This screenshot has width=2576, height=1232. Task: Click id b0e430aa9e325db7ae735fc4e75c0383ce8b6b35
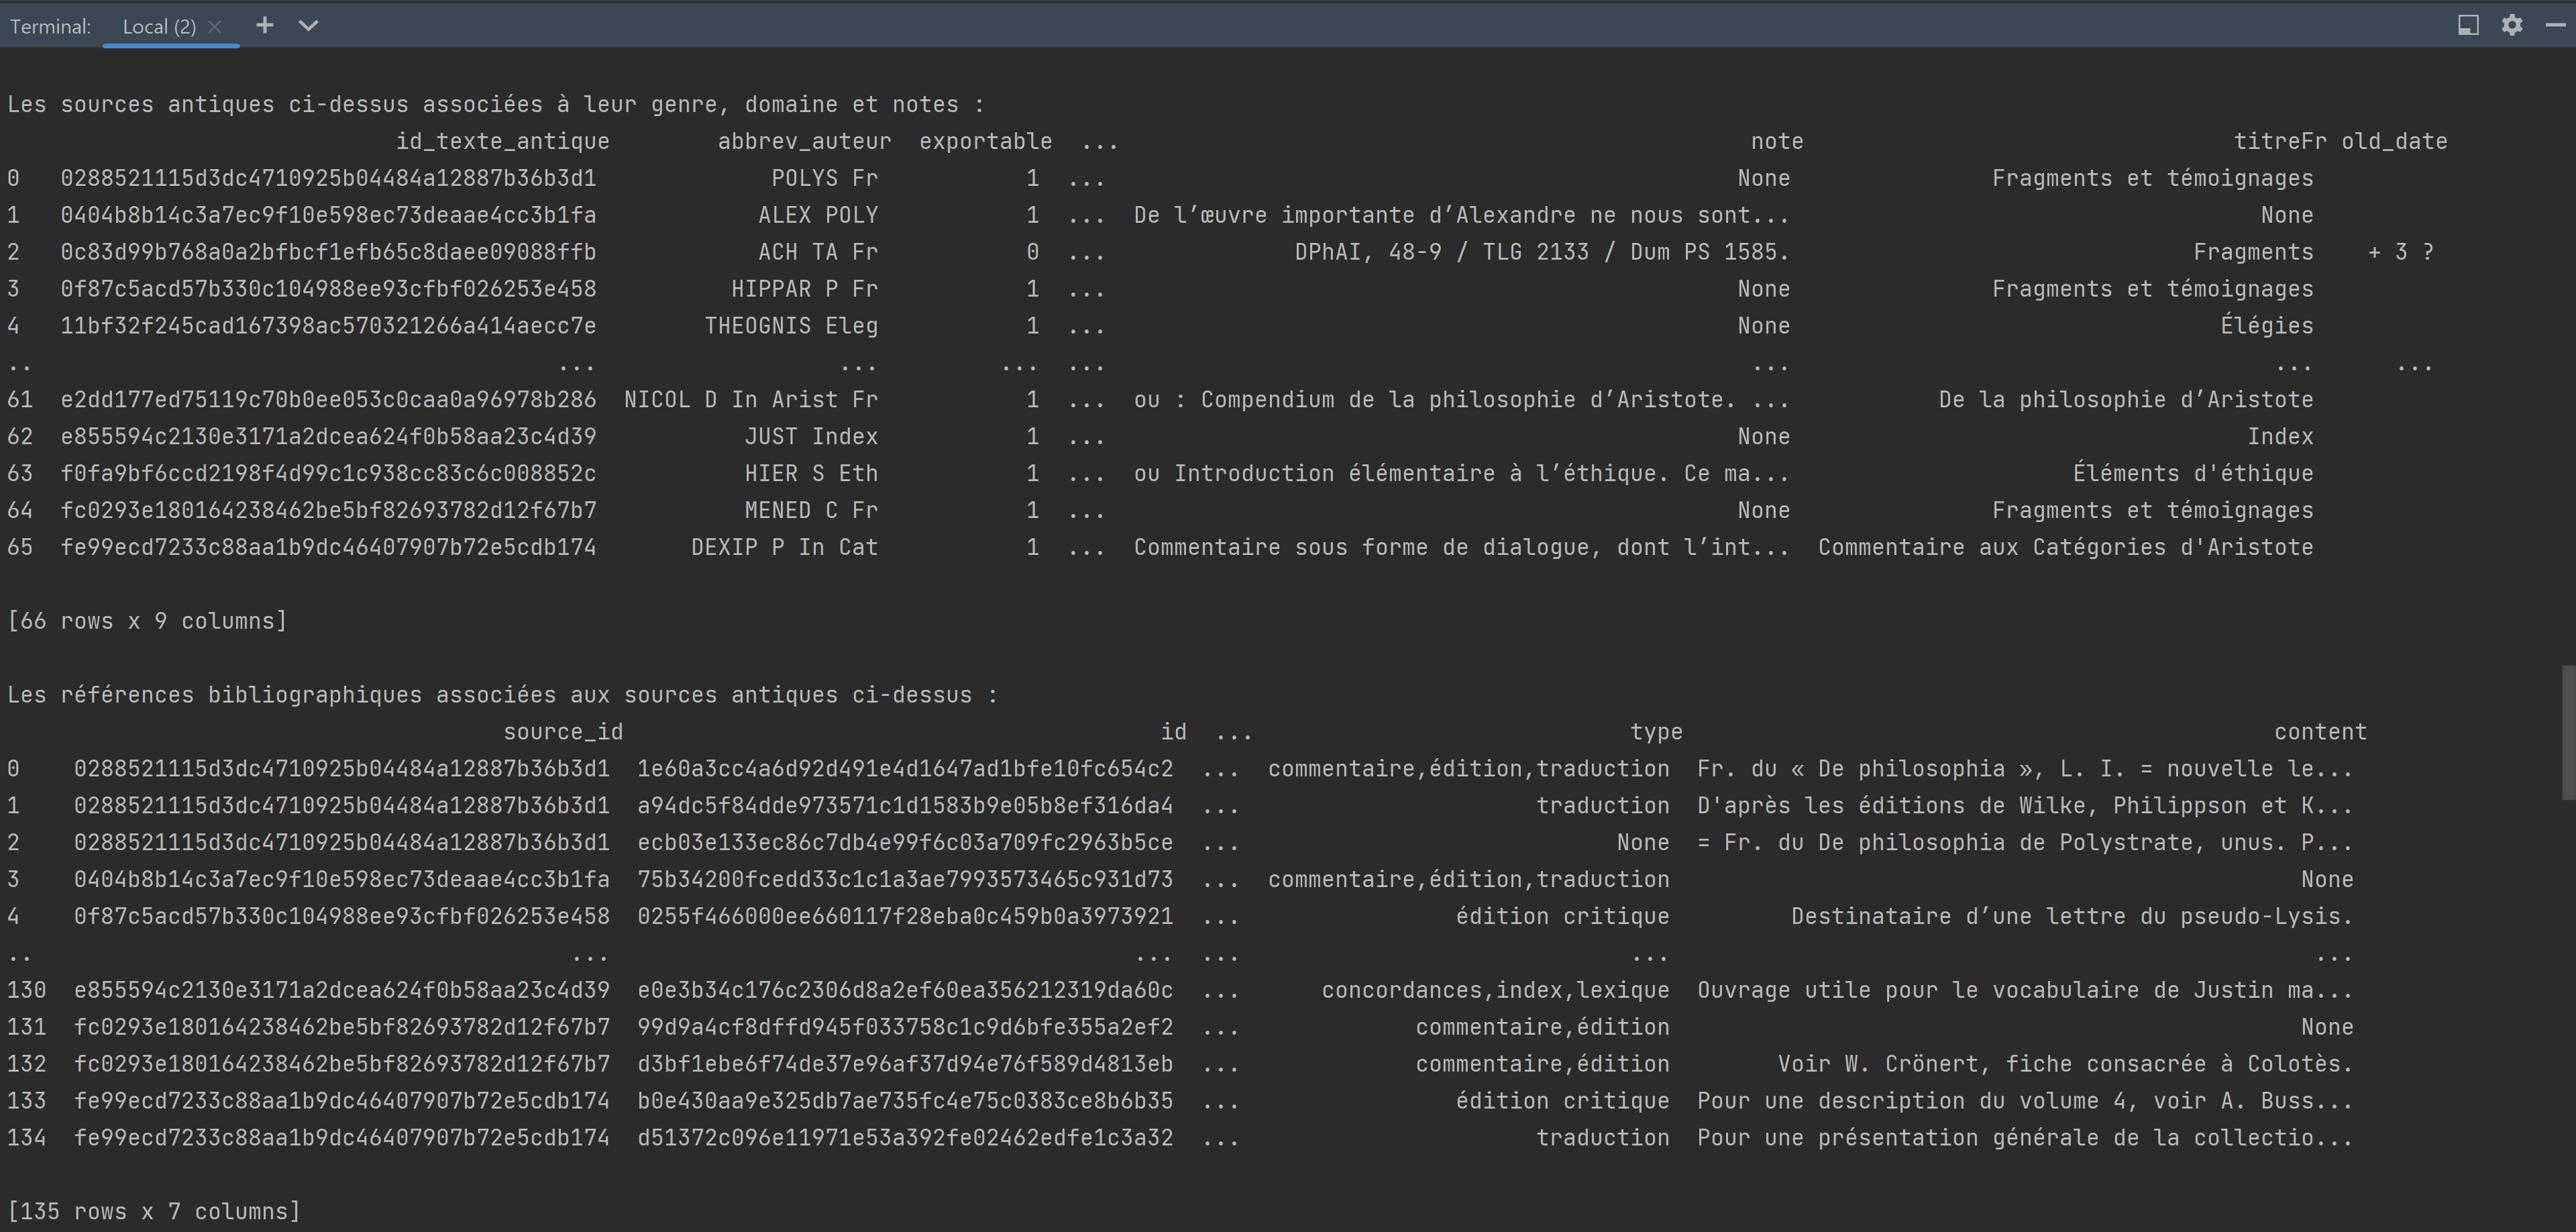[905, 1102]
